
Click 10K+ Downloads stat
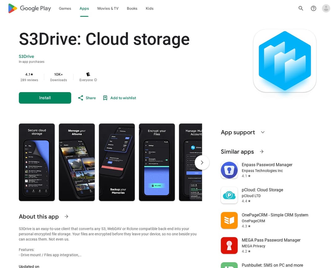[59, 77]
